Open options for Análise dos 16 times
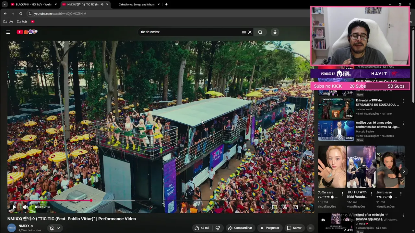This screenshot has width=415, height=233. [x=403, y=123]
